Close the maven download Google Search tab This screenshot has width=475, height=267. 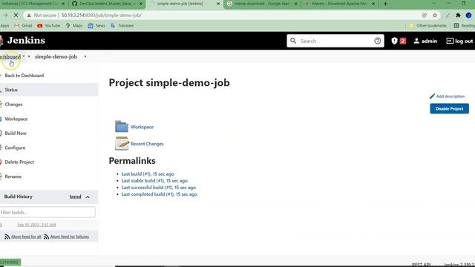tap(295, 4)
